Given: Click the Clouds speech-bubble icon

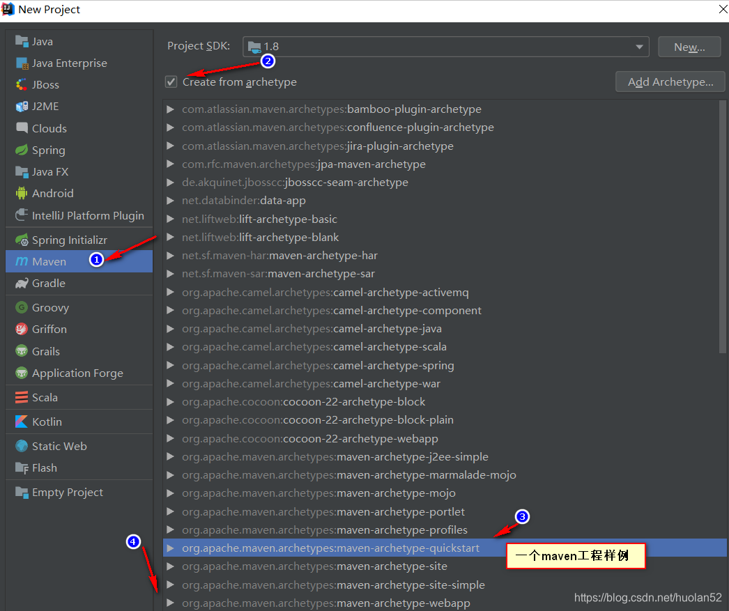Looking at the screenshot, I should 22,128.
